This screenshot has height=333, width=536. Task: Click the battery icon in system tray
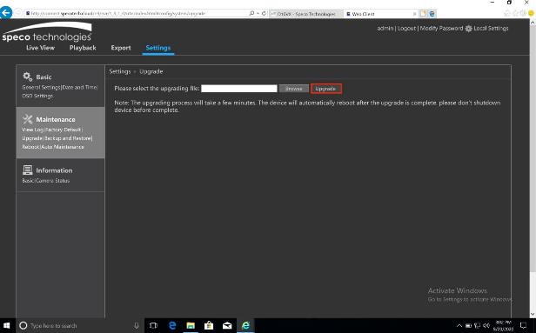[x=469, y=325]
